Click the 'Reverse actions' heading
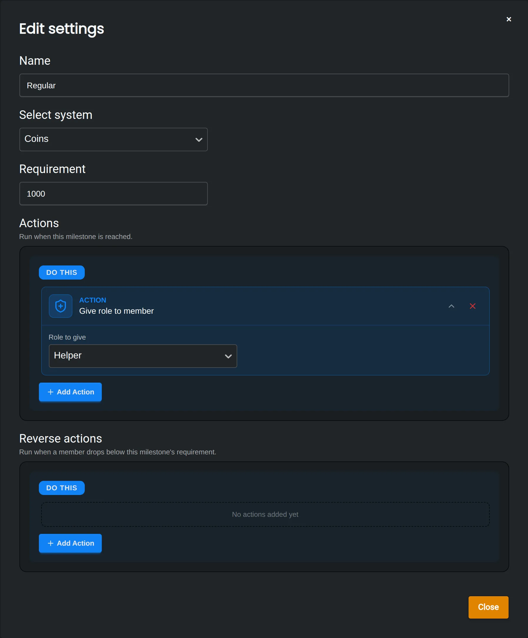 click(60, 439)
